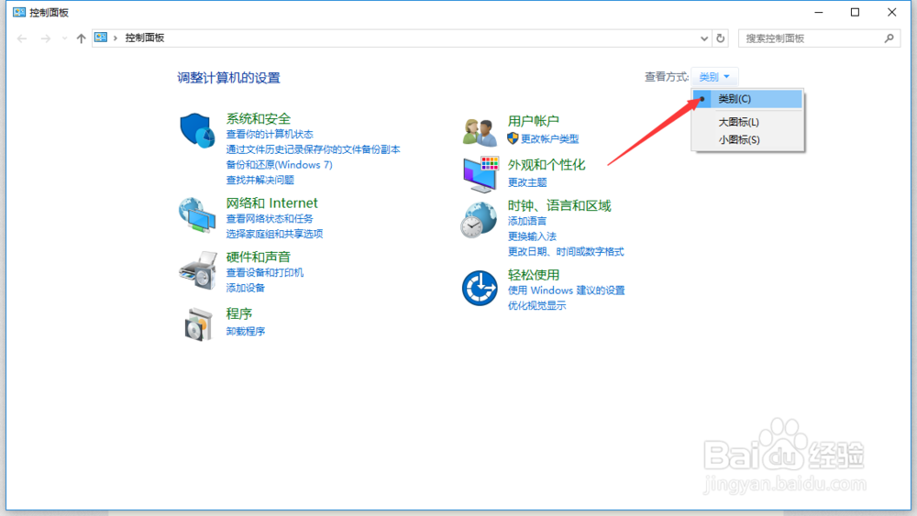Screen dimensions: 917x516
Task: Open 程序 category link
Action: pyautogui.click(x=239, y=313)
